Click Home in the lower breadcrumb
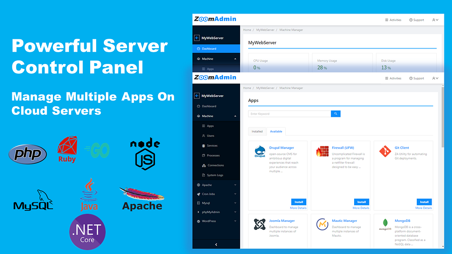The image size is (452, 254). pos(247,88)
